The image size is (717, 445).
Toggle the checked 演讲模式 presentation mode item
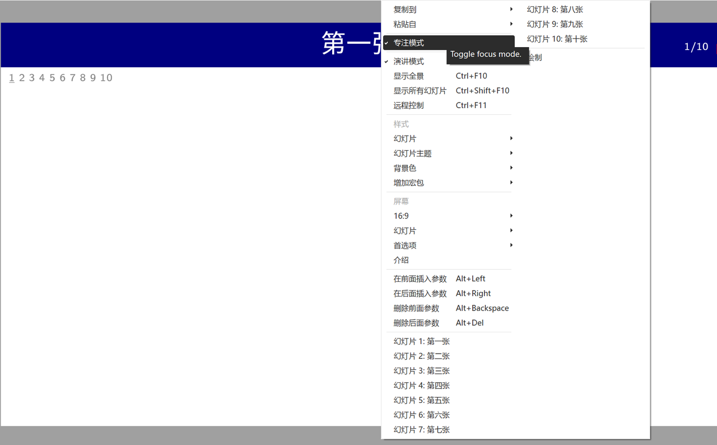(409, 62)
